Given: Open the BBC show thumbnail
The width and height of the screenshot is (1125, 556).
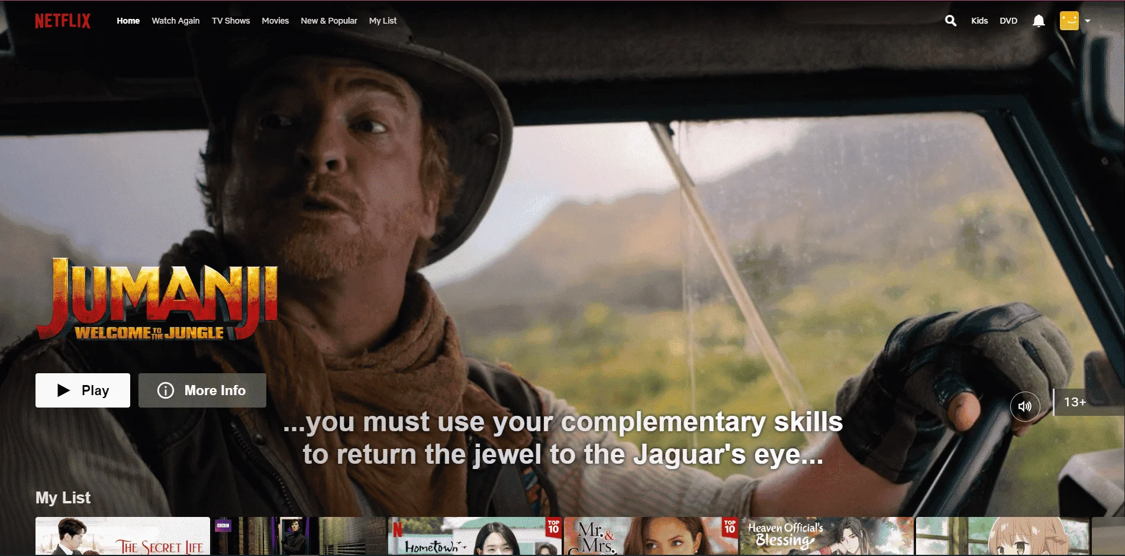Looking at the screenshot, I should pyautogui.click(x=299, y=536).
